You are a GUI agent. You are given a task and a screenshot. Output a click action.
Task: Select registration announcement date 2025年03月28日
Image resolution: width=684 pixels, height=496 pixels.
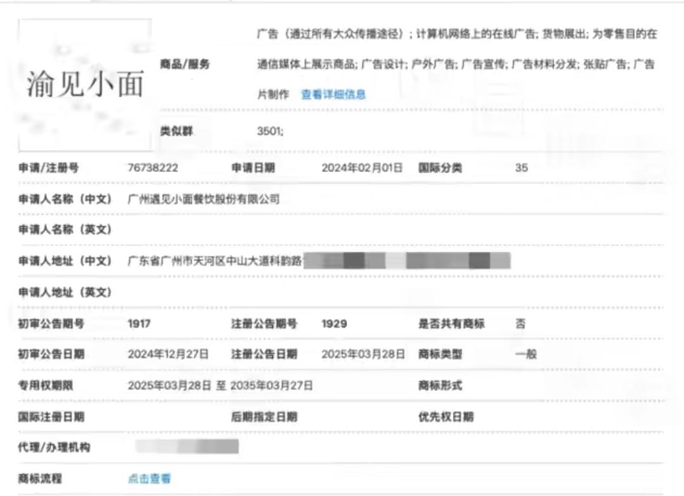363,354
